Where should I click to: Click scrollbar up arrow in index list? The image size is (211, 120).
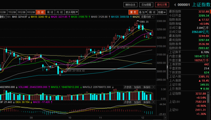208,93
